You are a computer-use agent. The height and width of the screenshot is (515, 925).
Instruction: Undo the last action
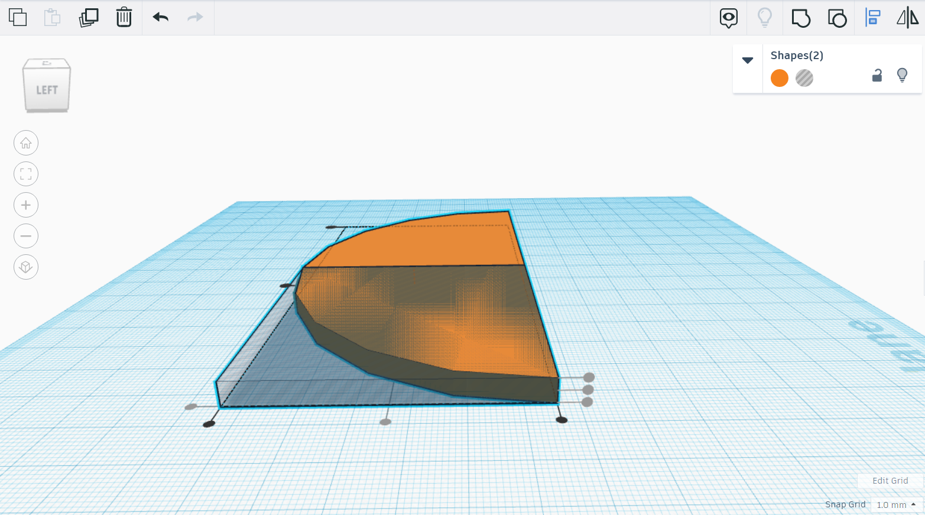pyautogui.click(x=161, y=17)
